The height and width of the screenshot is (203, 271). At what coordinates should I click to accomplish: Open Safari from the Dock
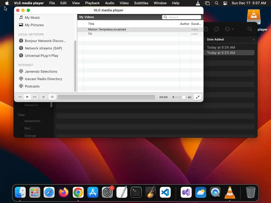(49, 192)
